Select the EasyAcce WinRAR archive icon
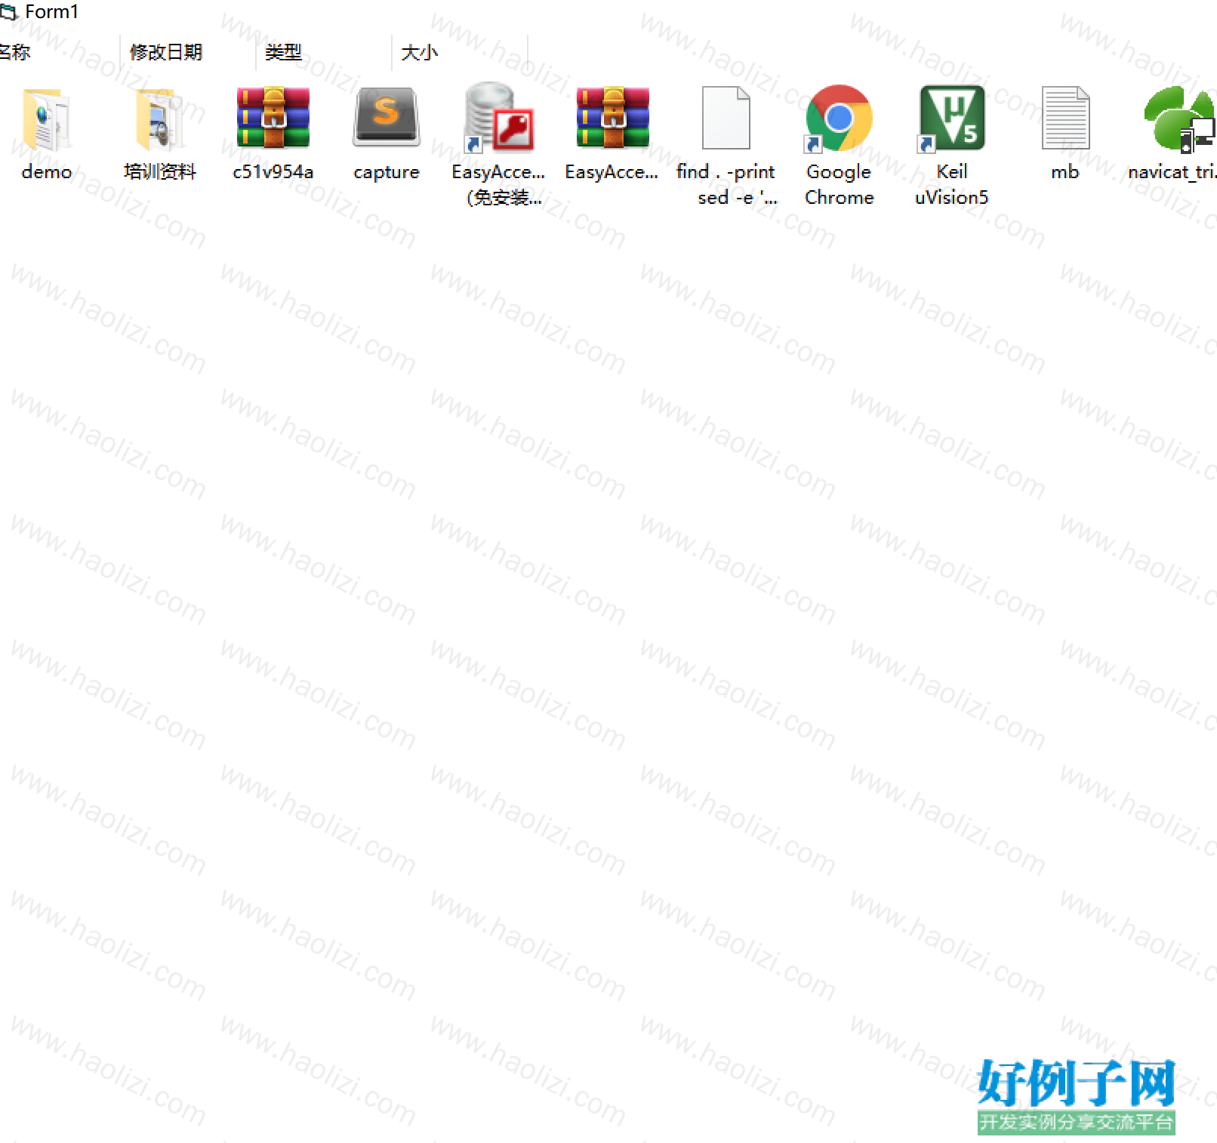 [612, 117]
